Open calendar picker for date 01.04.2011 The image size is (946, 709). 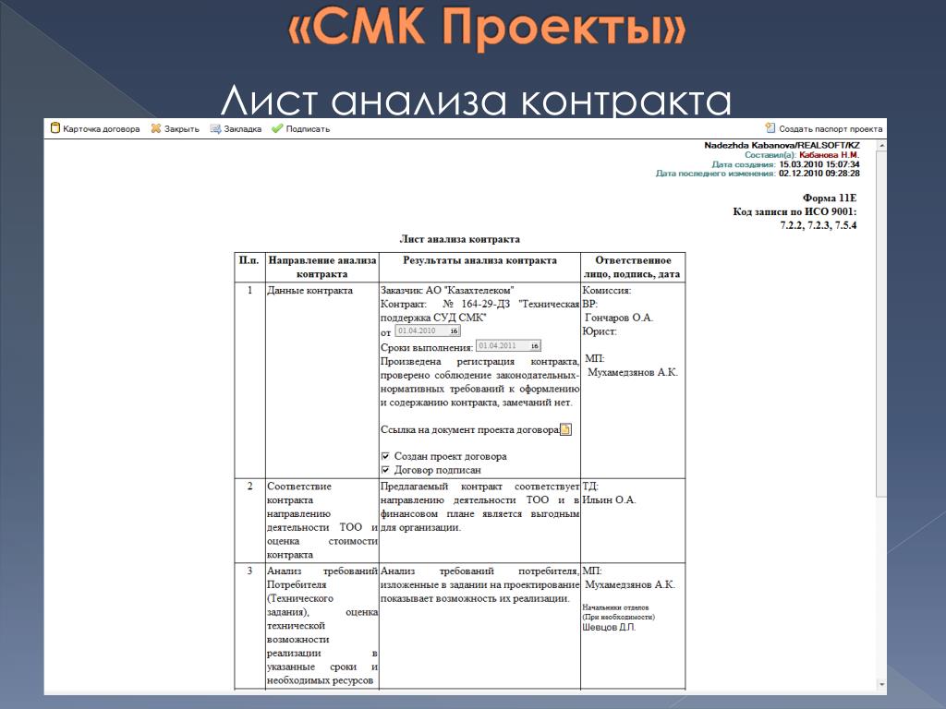[535, 346]
